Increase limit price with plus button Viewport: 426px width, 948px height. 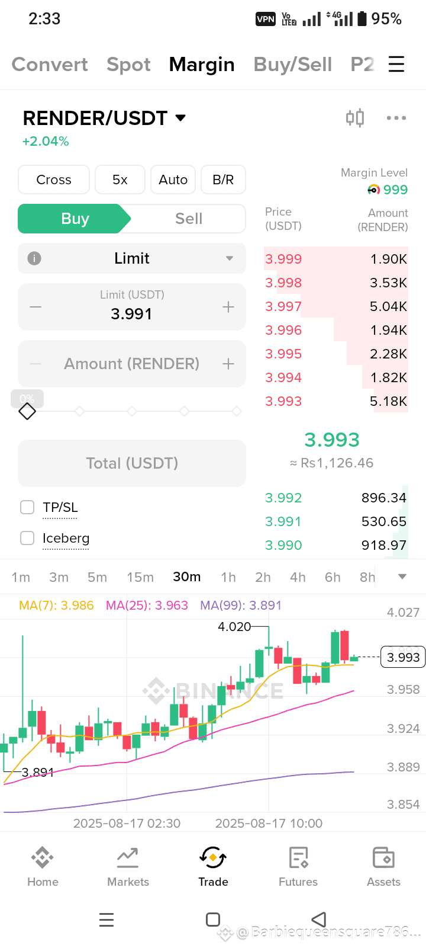228,307
